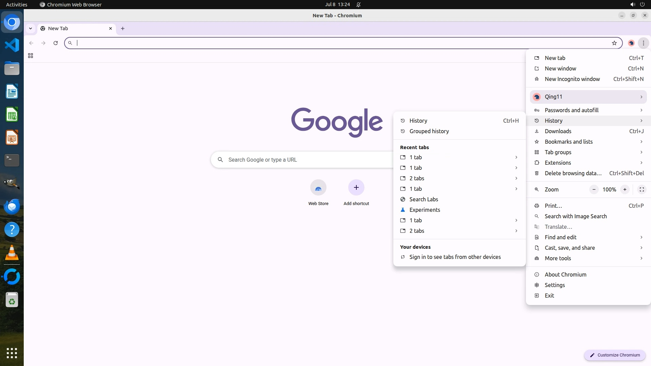
Task: Click the fullscreen zoom icon
Action: pos(642,189)
